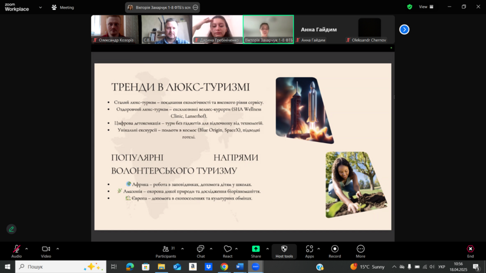486x273 pixels.
Task: Click the Meeting tab at top
Action: pos(63,7)
